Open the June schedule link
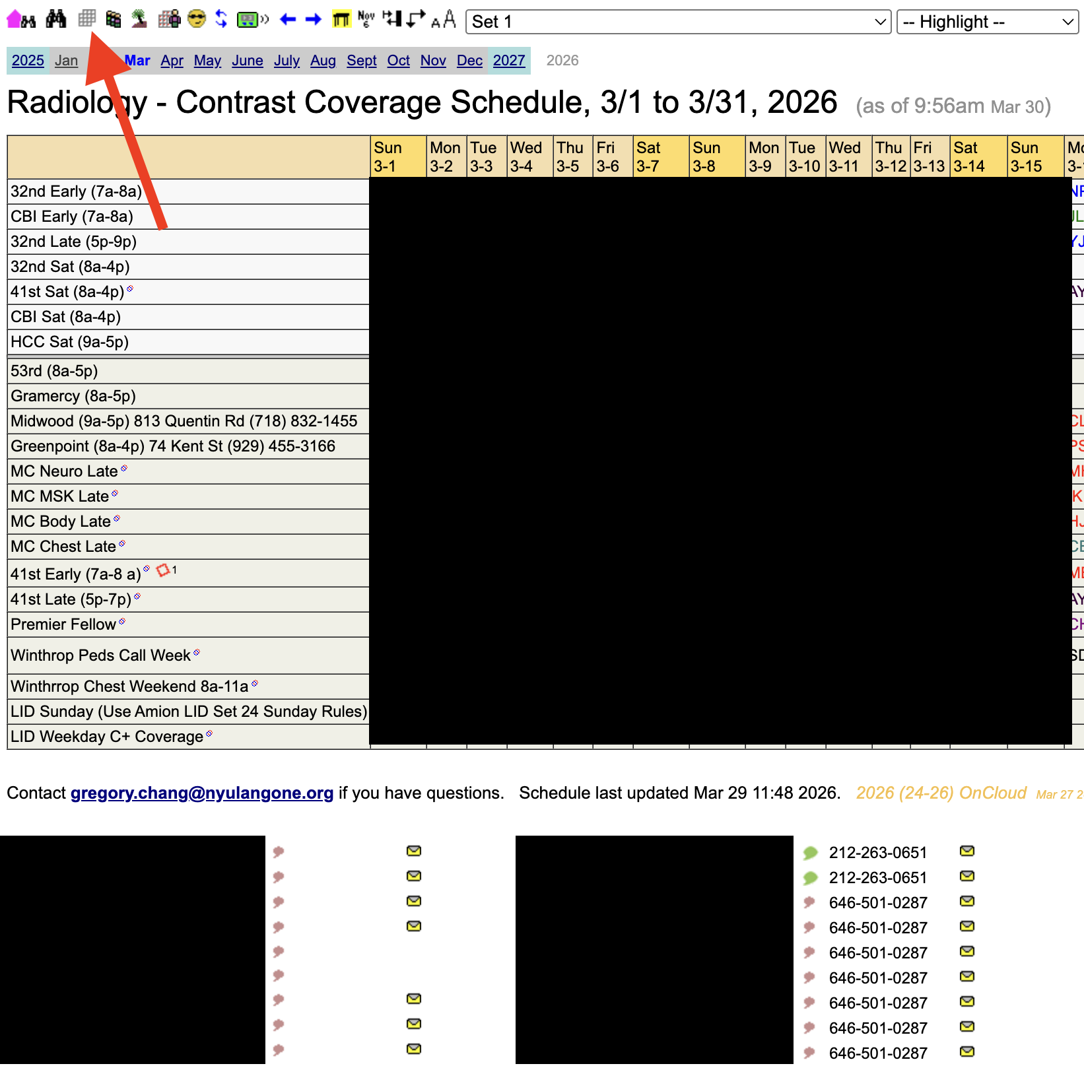 click(247, 60)
